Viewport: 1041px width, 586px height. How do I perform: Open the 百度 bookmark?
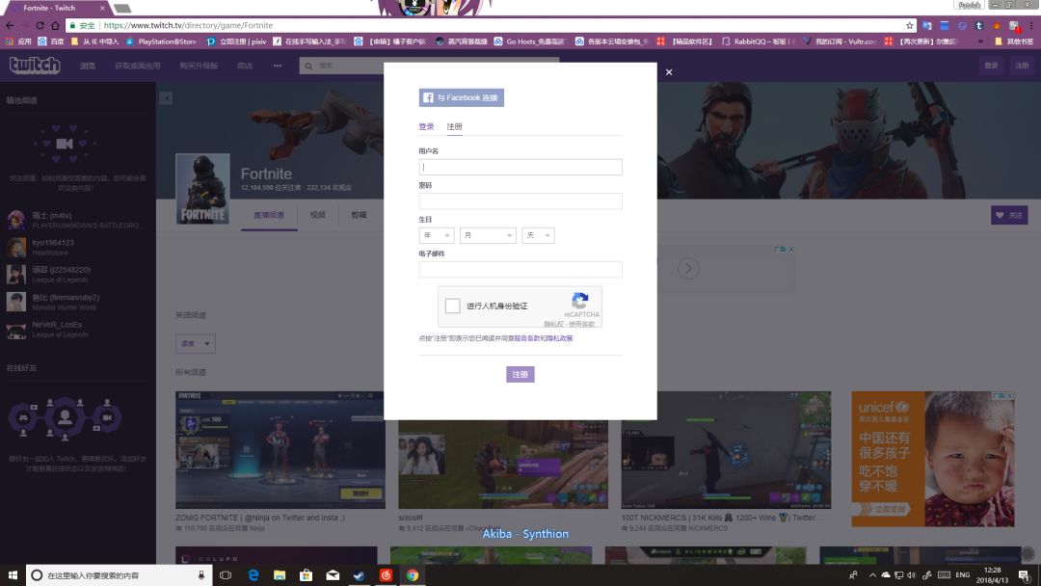tap(51, 41)
